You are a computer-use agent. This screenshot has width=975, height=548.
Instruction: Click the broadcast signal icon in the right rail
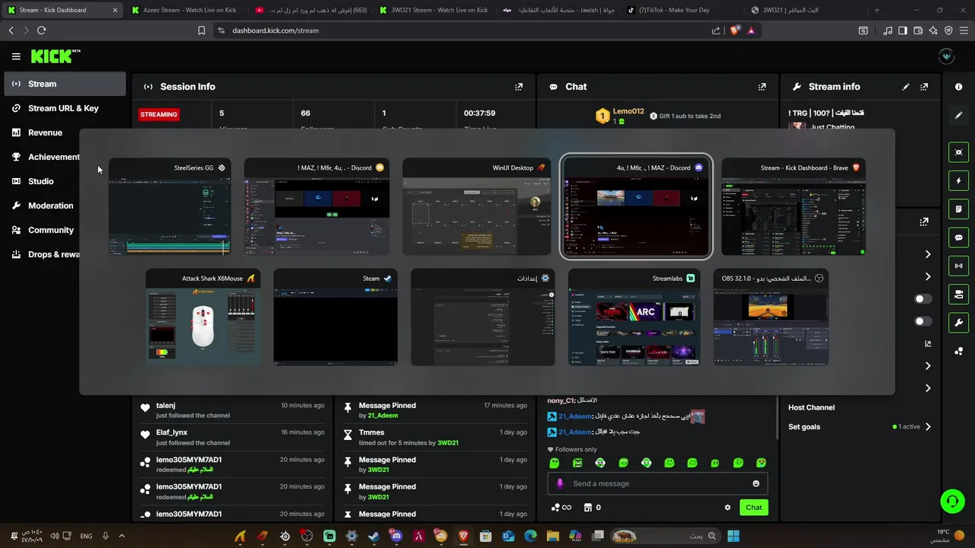pyautogui.click(x=958, y=266)
